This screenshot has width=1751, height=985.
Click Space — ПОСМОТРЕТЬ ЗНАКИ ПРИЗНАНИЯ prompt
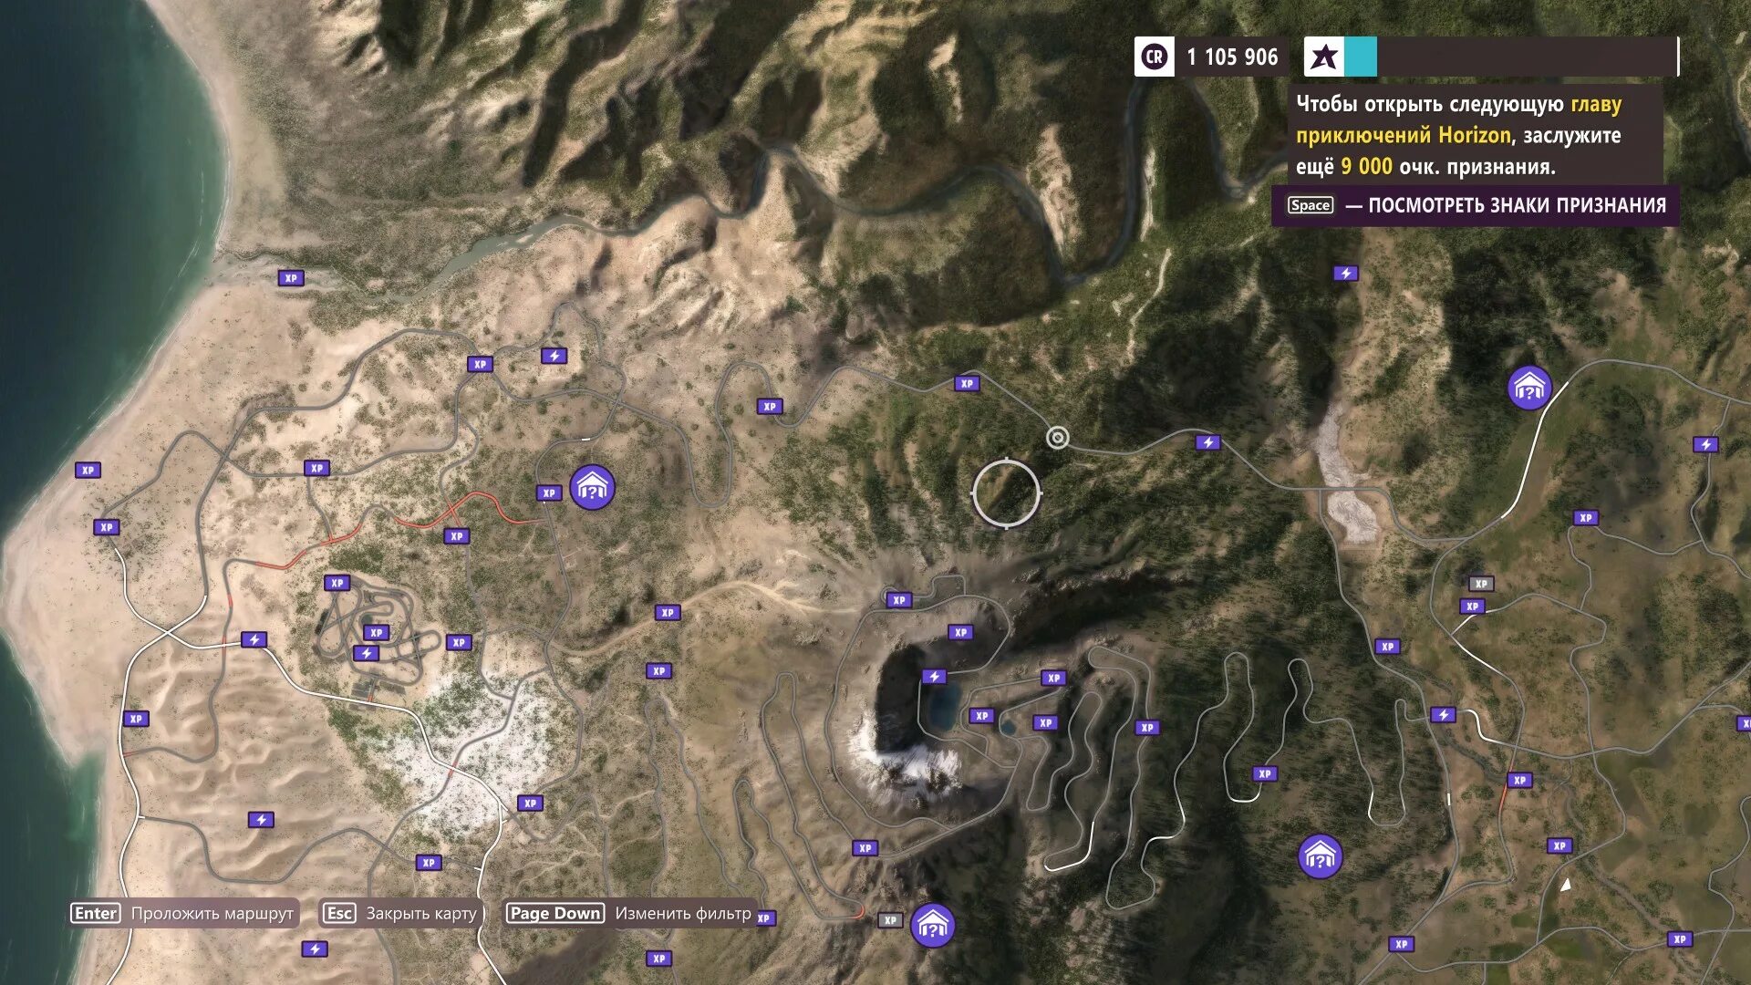click(x=1476, y=205)
